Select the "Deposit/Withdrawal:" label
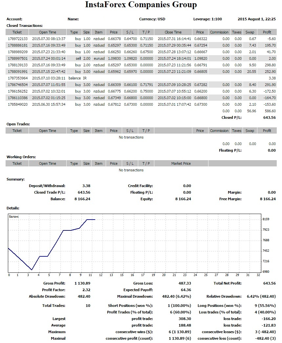Viewport: 282px width, 343px height. pos(47,186)
